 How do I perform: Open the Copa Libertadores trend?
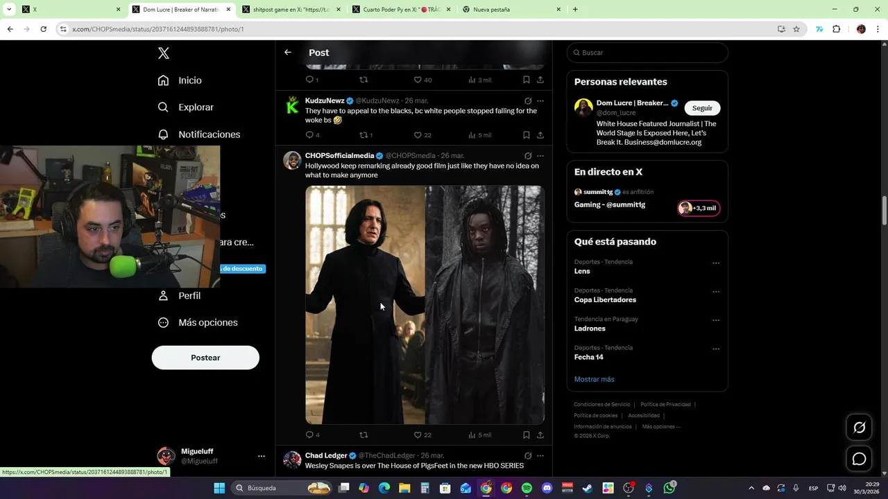pos(605,300)
